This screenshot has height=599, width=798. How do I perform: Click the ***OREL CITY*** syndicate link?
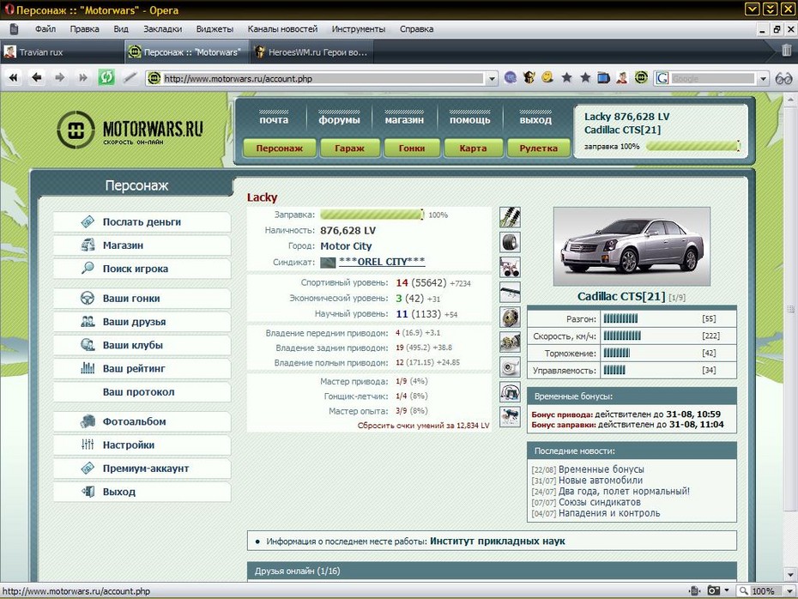(x=382, y=262)
